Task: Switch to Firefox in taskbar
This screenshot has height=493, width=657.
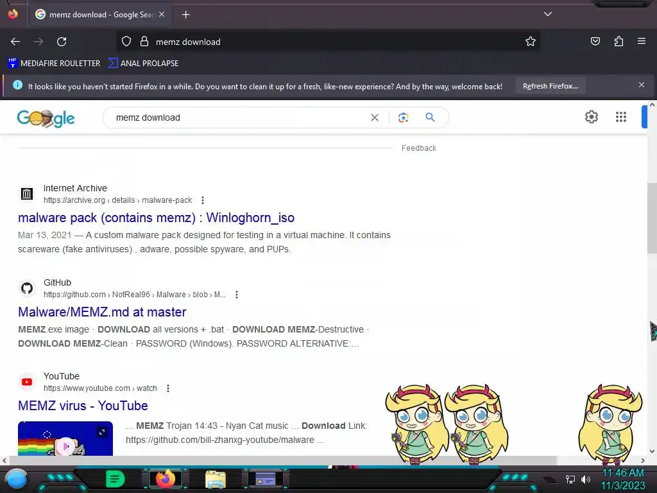Action: 165,479
